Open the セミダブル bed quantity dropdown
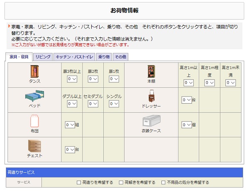249x191 pixels. click(x=93, y=104)
